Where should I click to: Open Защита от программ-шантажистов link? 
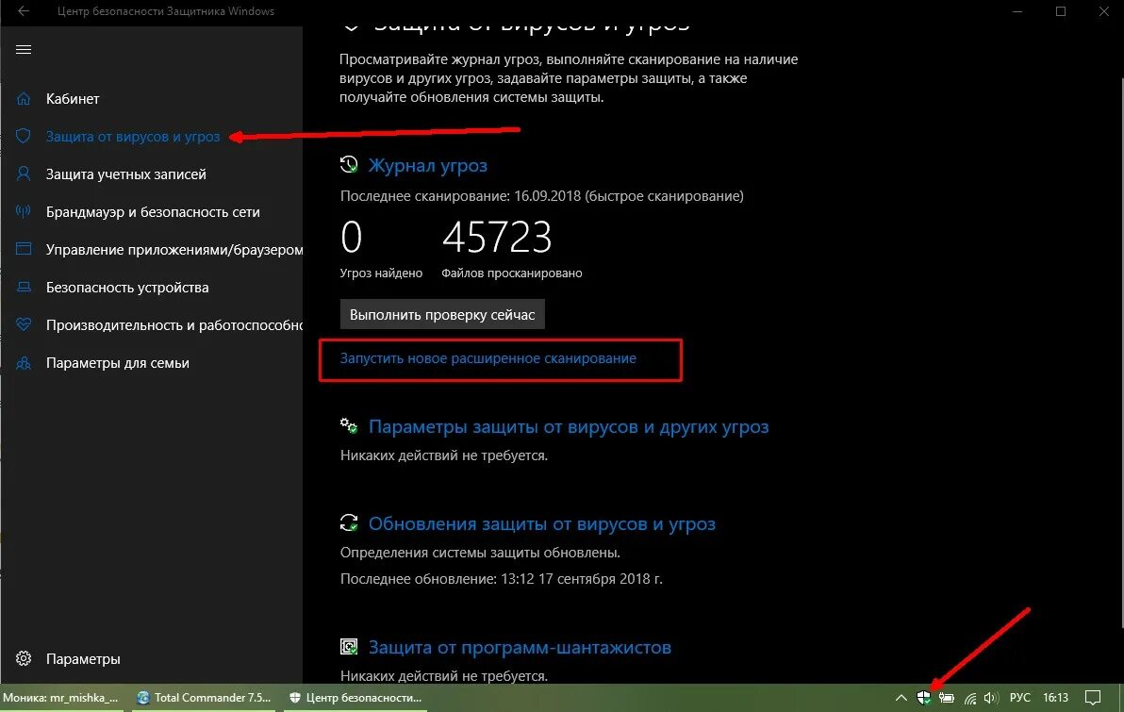[520, 648]
